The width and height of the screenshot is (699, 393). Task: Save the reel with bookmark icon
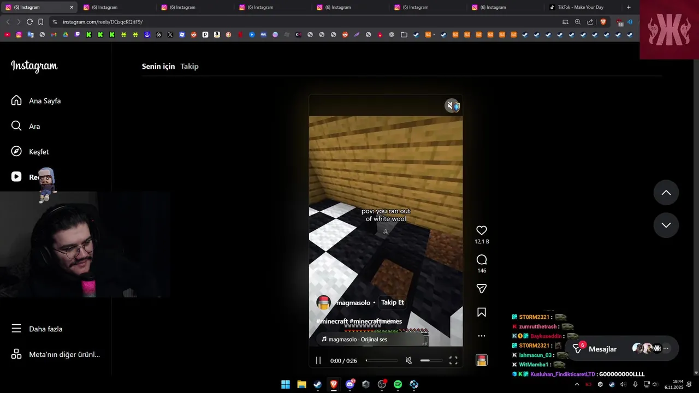click(481, 312)
